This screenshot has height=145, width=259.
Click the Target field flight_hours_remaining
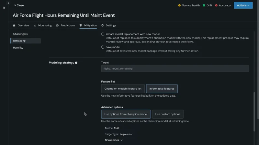tap(175, 69)
